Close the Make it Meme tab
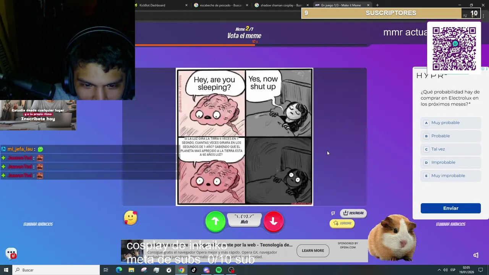 point(368,5)
